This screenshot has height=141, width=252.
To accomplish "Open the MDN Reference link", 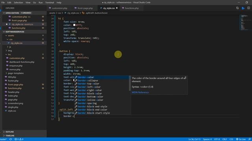I will tap(140, 92).
